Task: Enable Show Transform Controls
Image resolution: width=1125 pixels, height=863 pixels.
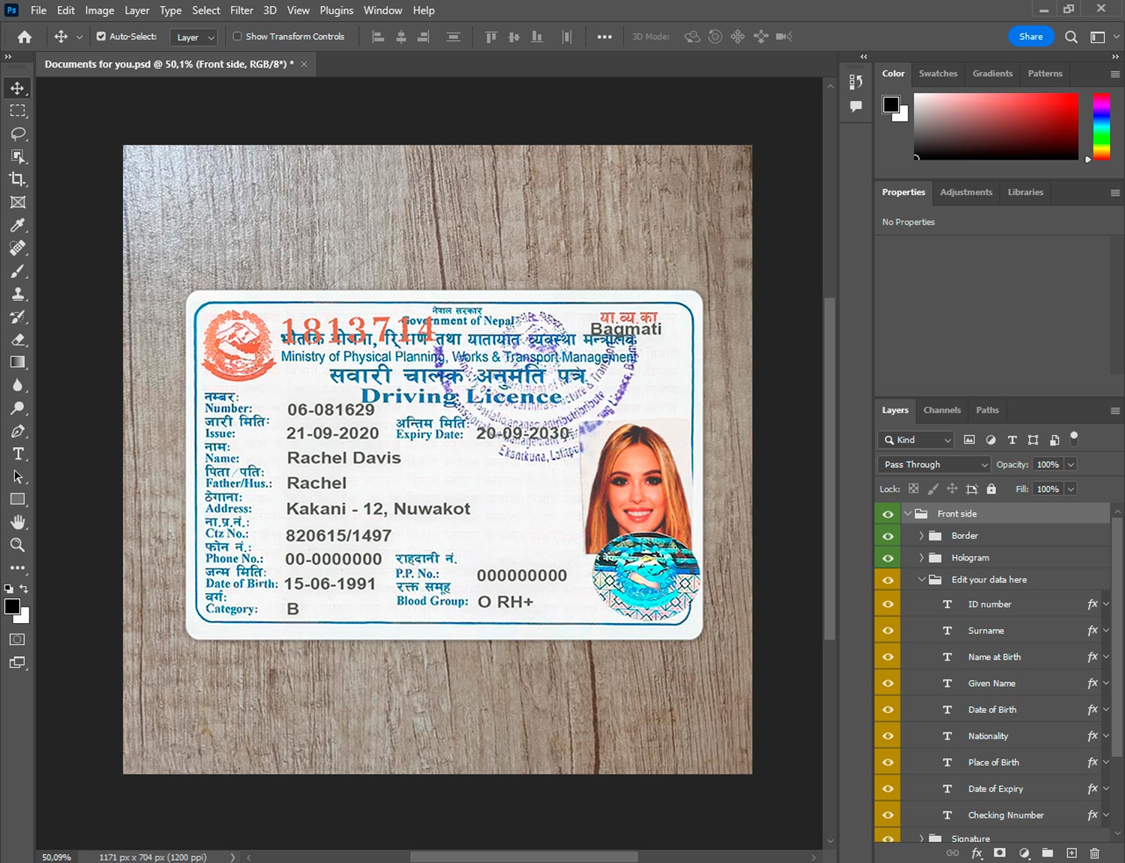Action: click(237, 36)
